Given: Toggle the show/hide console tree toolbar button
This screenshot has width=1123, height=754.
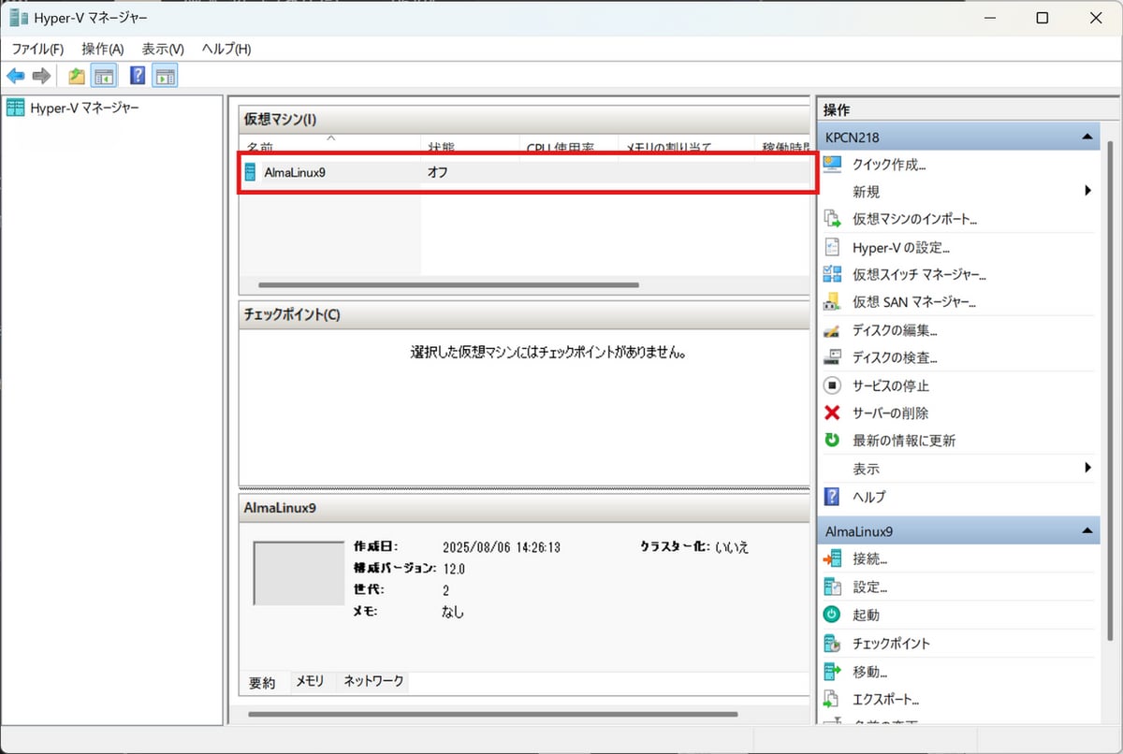Looking at the screenshot, I should [104, 76].
